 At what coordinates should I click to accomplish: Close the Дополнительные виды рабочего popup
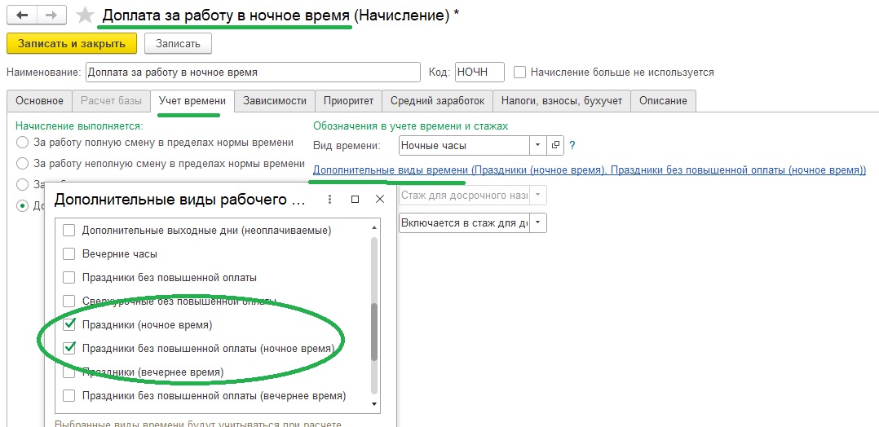(x=379, y=199)
